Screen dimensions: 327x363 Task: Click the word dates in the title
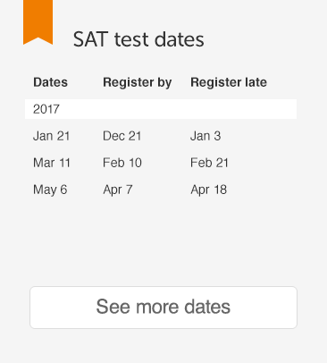[180, 39]
